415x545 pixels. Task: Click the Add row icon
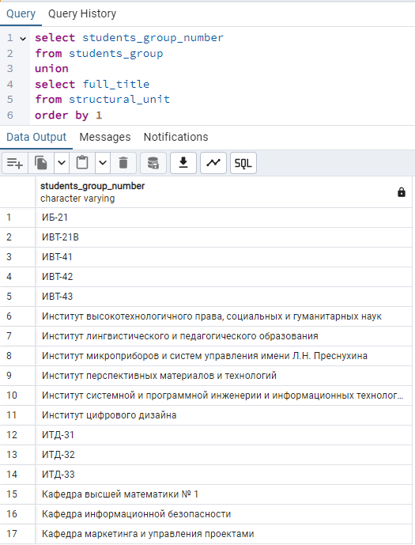[x=15, y=163]
